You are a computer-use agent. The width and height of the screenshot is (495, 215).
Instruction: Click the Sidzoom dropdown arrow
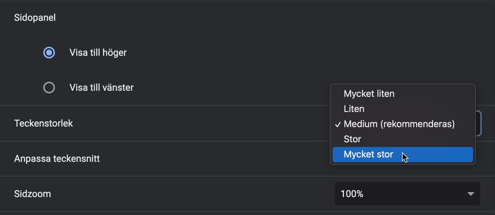pyautogui.click(x=471, y=194)
